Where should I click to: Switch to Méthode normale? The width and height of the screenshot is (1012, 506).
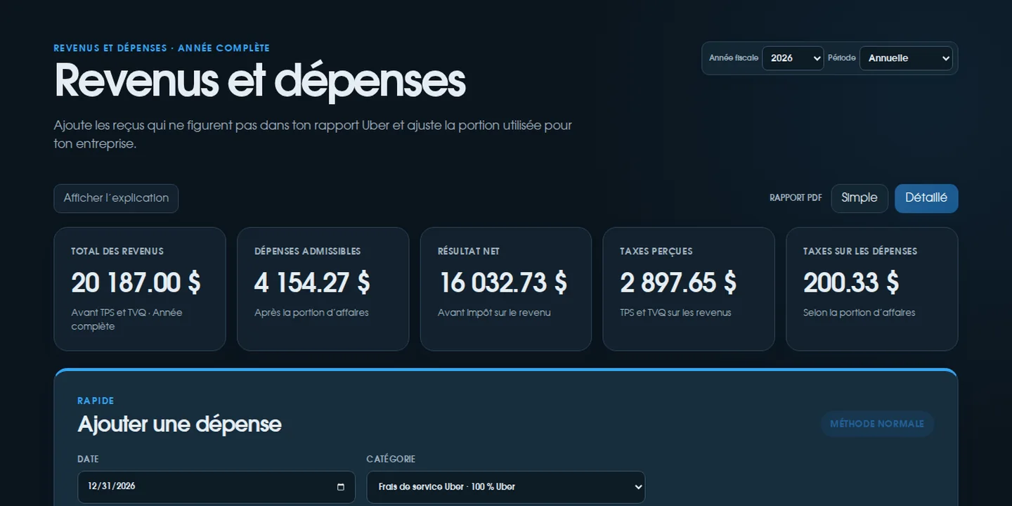[x=877, y=424]
